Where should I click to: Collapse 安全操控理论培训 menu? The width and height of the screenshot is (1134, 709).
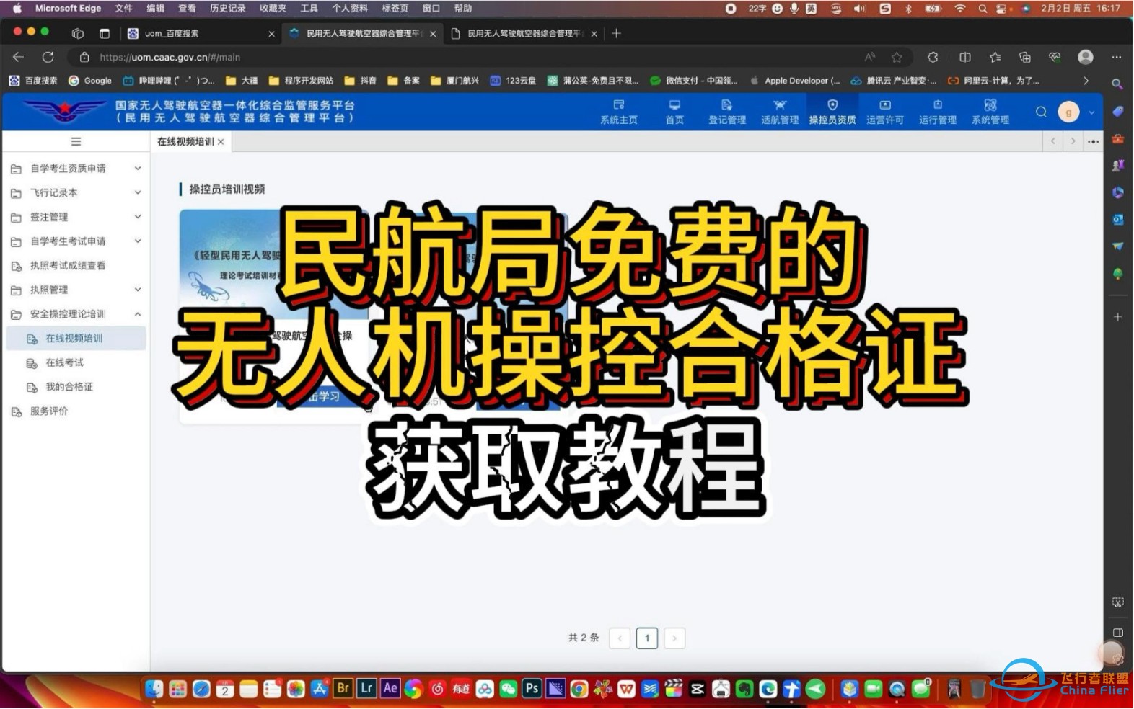pyautogui.click(x=76, y=314)
